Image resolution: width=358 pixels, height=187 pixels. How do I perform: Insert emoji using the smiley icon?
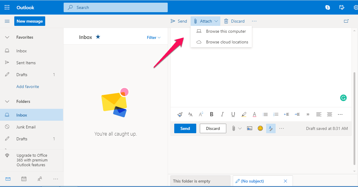click(x=260, y=128)
